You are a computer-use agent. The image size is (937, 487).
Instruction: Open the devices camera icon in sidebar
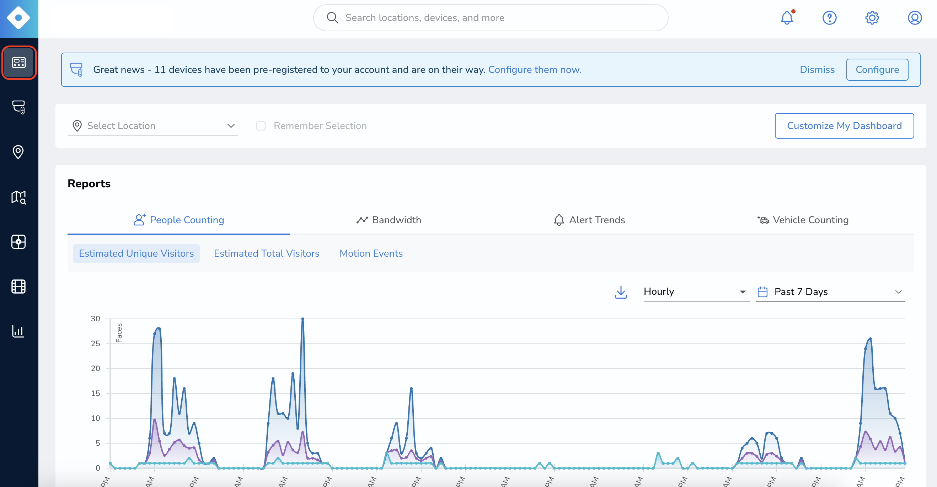(18, 107)
